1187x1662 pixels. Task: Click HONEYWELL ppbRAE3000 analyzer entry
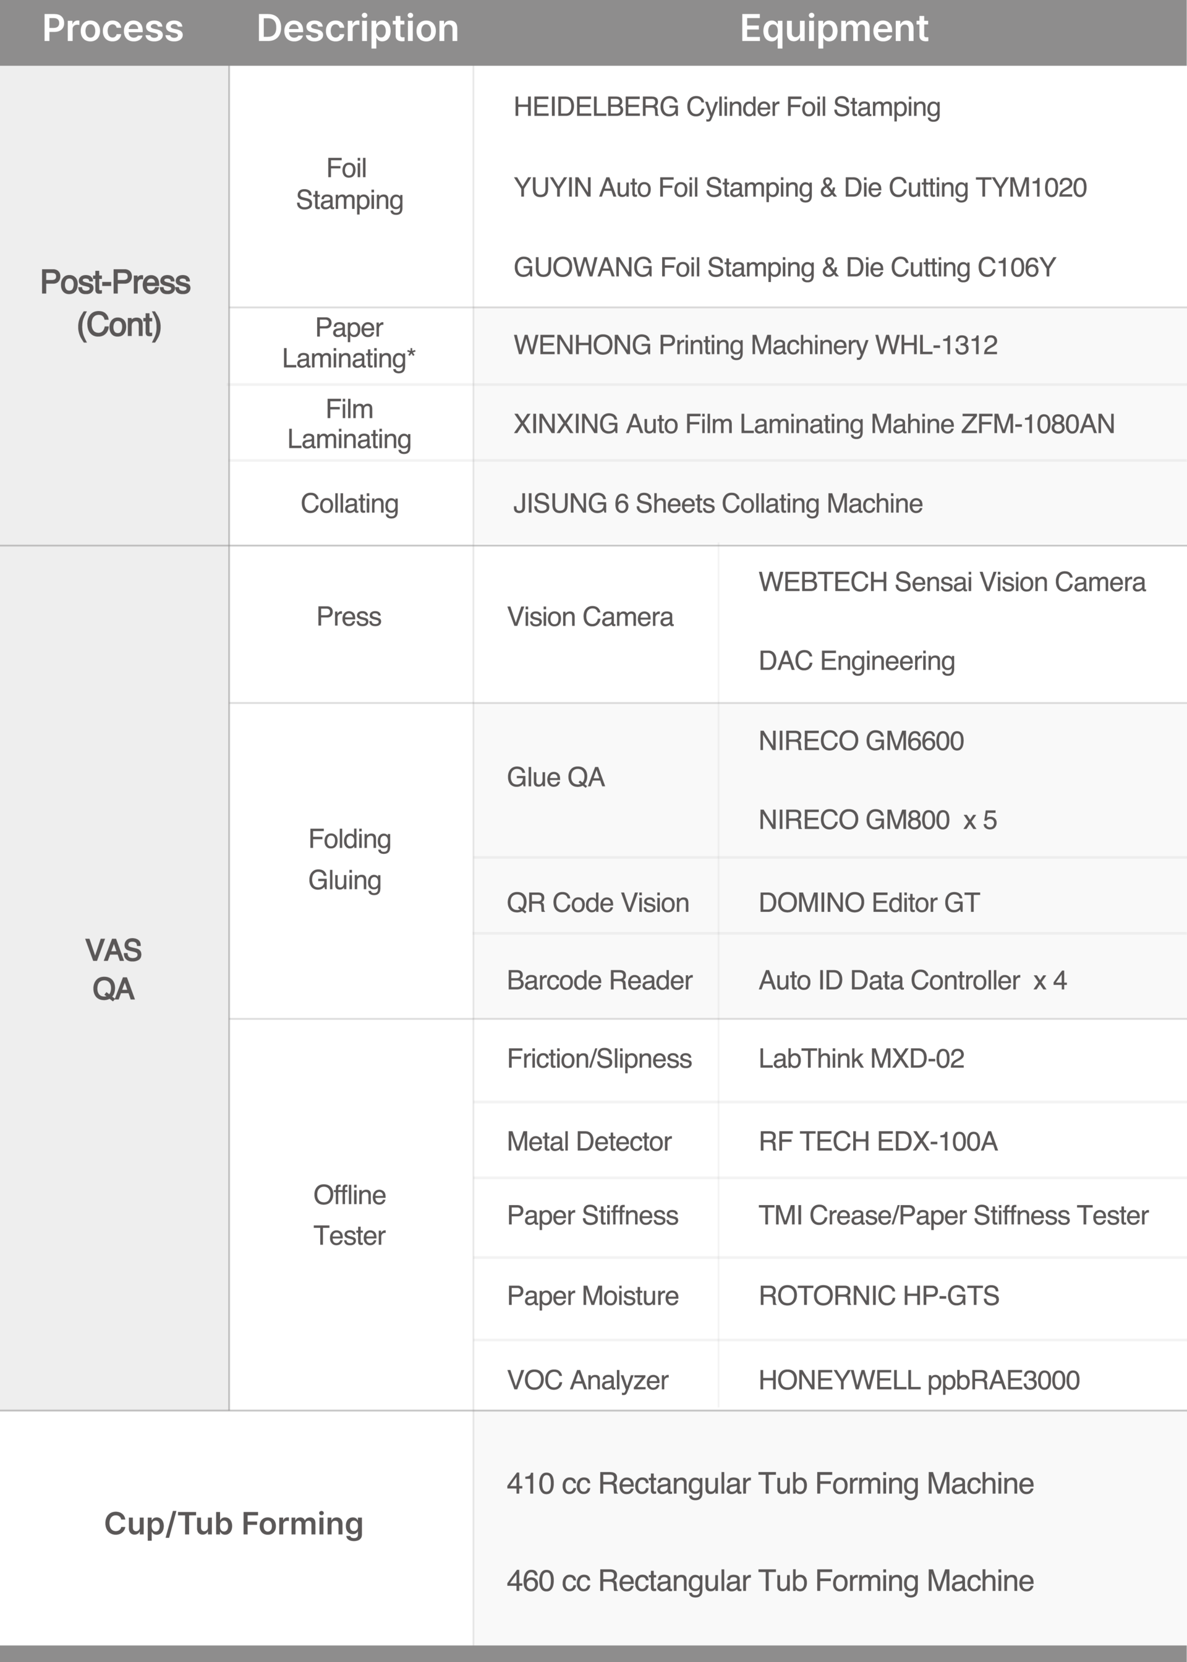(x=919, y=1381)
